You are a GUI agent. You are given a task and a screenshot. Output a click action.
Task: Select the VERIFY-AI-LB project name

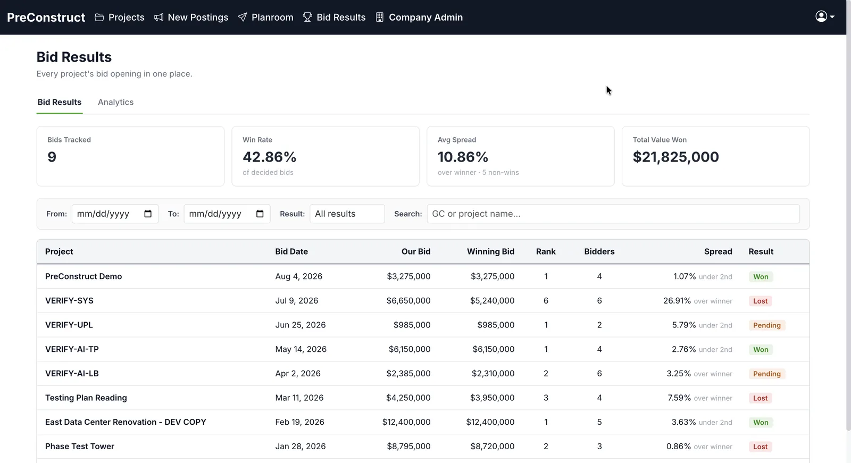(x=72, y=374)
